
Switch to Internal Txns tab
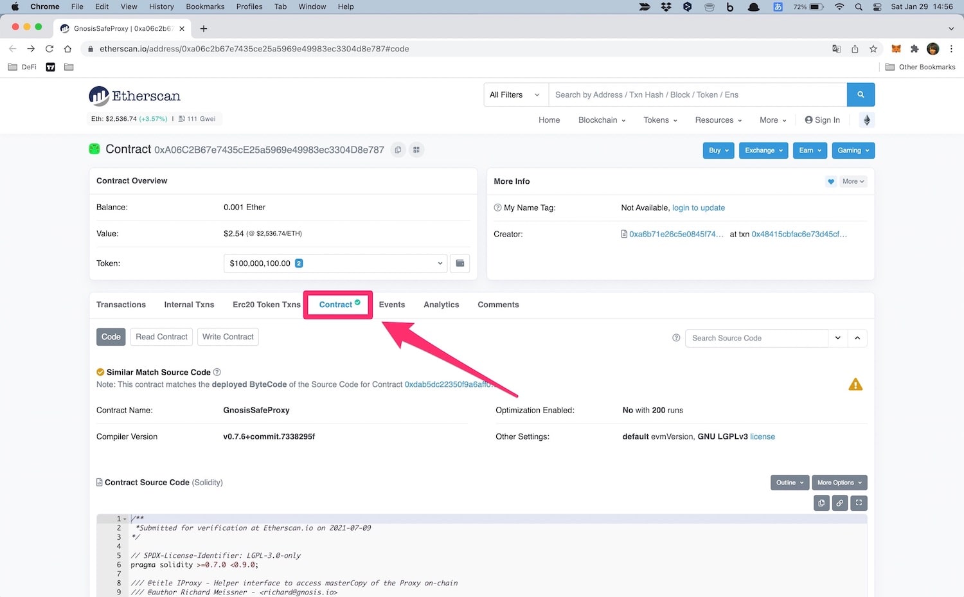pos(189,305)
